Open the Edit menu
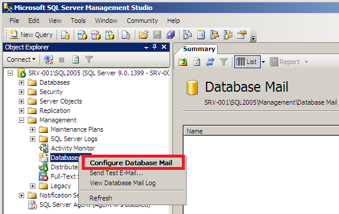339x214 pixels. [x=34, y=21]
